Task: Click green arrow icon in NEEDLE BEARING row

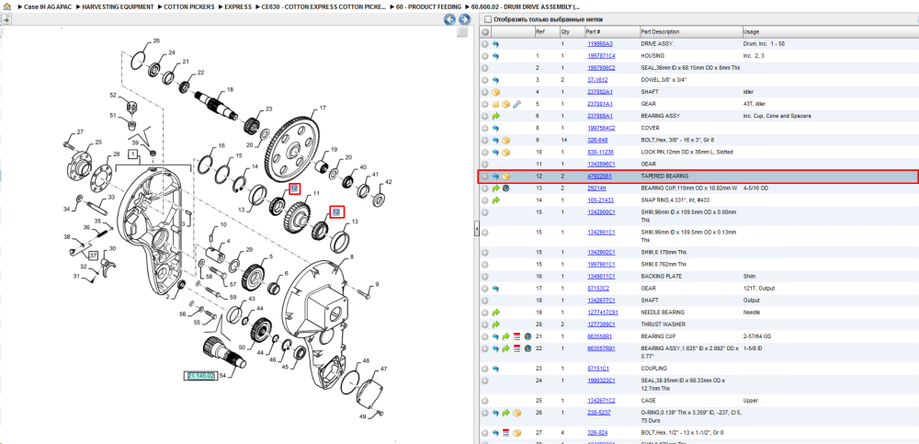Action: point(496,312)
